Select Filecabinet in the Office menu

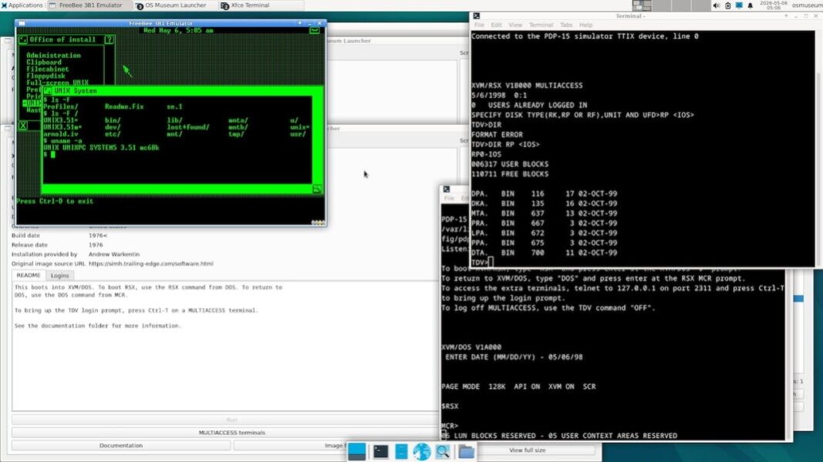point(48,69)
